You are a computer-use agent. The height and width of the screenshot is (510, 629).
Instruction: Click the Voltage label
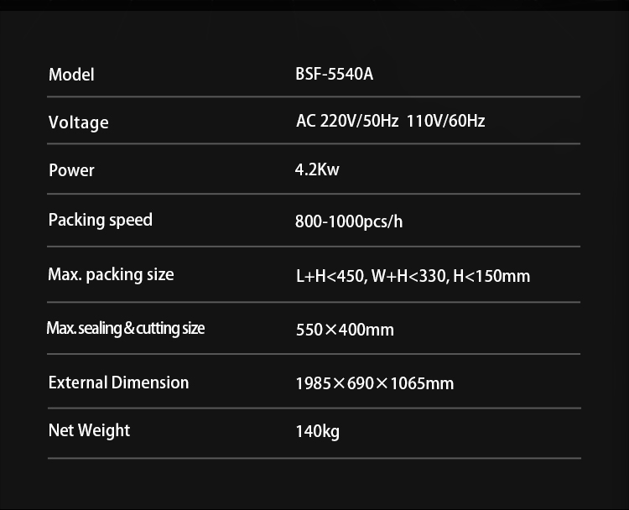click(79, 122)
